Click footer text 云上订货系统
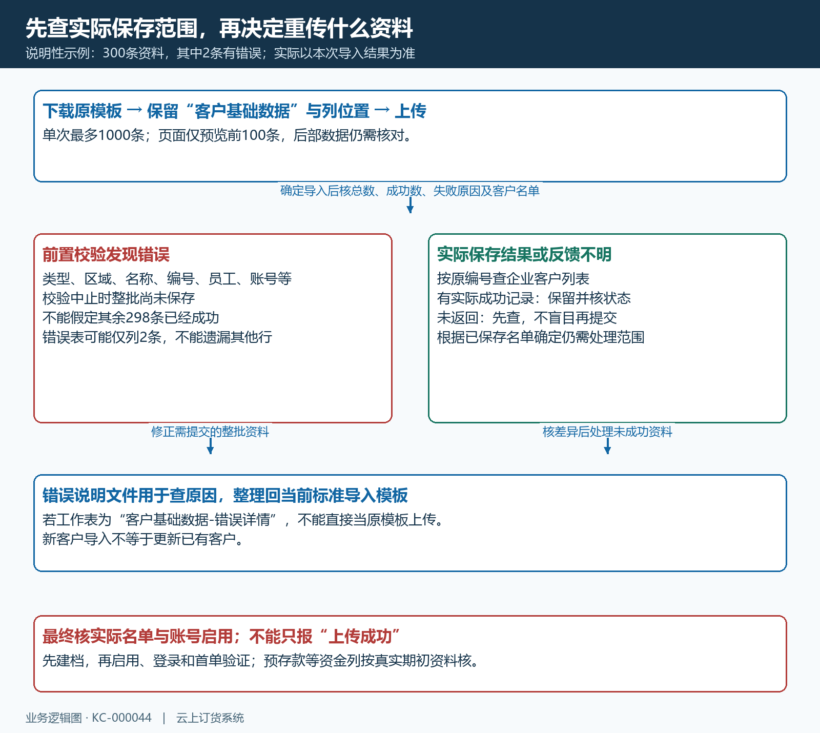The height and width of the screenshot is (733, 820). [x=210, y=718]
